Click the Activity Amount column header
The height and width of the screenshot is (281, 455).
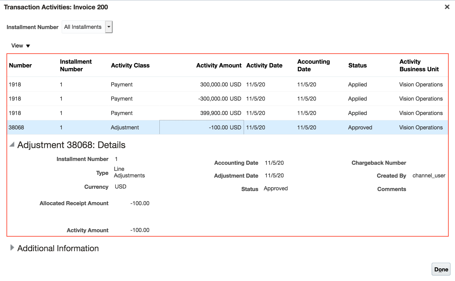pyautogui.click(x=218, y=65)
